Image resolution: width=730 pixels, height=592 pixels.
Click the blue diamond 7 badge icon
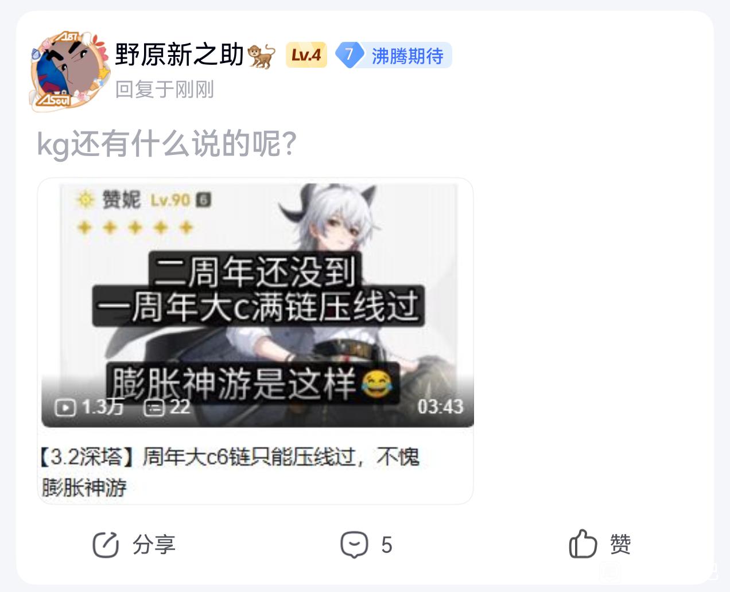click(349, 55)
